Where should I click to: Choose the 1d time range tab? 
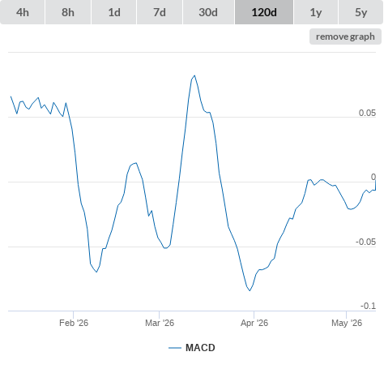(114, 12)
